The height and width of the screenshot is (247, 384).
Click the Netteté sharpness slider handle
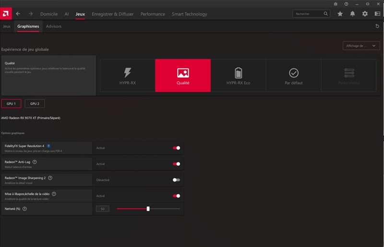(148, 209)
